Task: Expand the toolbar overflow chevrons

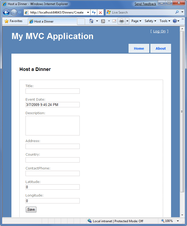Action: [183, 19]
